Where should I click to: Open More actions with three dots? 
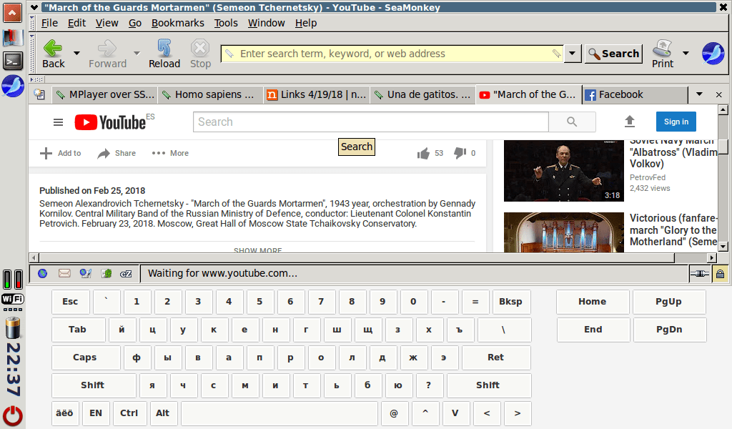click(170, 153)
